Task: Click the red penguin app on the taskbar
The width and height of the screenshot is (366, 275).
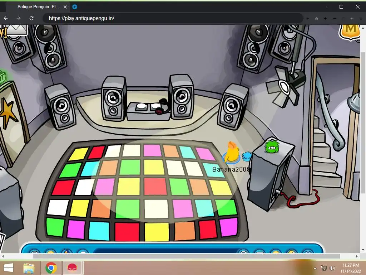Action: coord(72,268)
